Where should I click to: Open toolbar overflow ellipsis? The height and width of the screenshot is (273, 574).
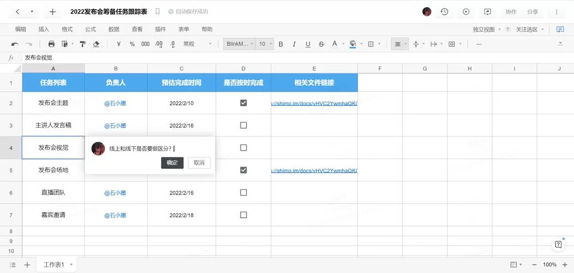pos(479,44)
